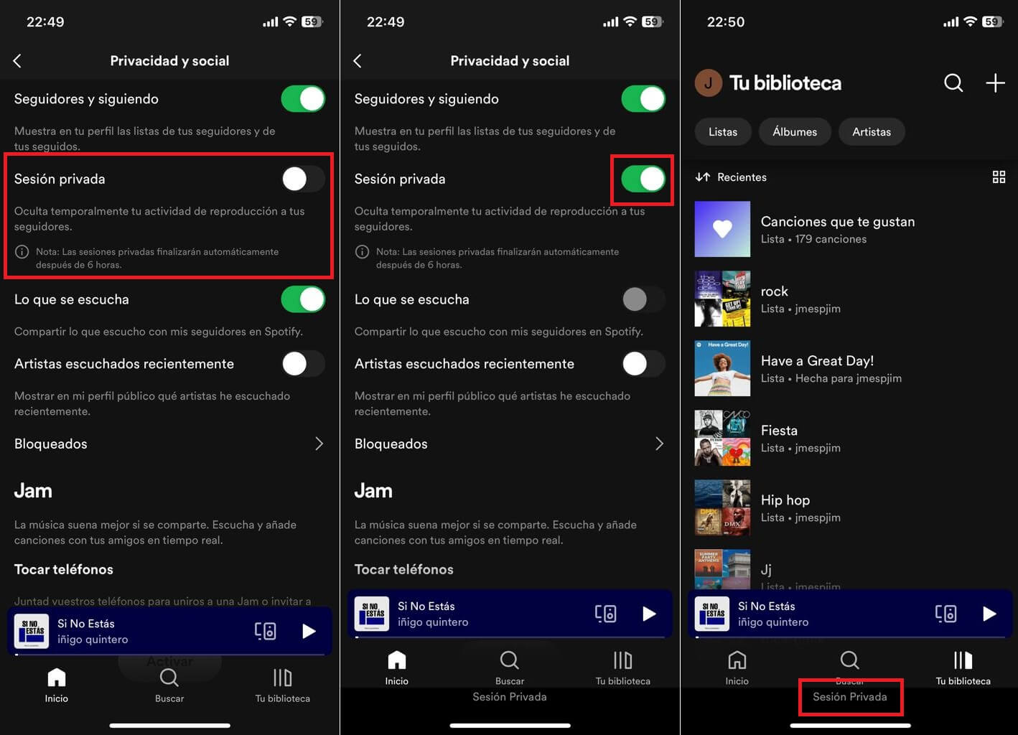Viewport: 1018px width, 735px height.
Task: Open device connect icon in right player bar
Action: pos(945,614)
